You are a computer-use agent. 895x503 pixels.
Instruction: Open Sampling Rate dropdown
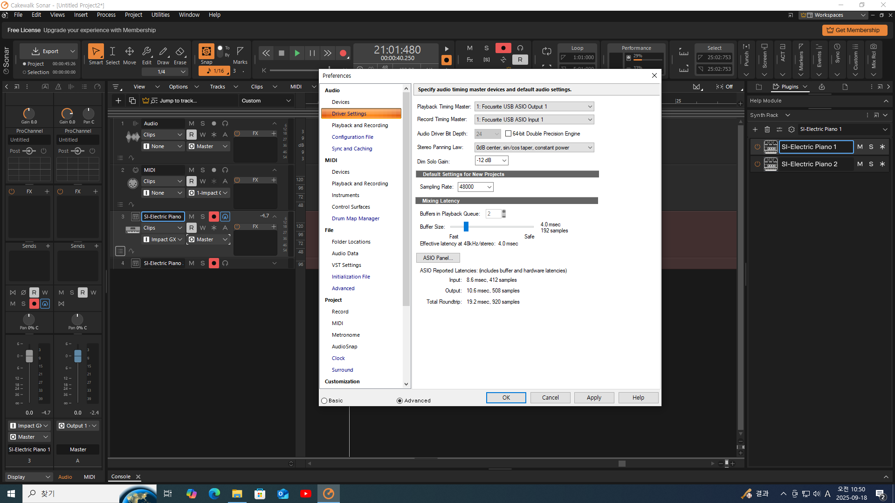point(475,187)
